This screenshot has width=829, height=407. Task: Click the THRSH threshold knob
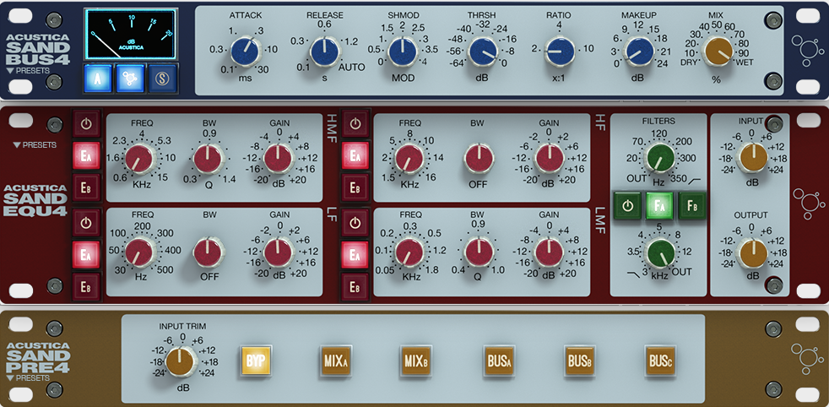482,52
